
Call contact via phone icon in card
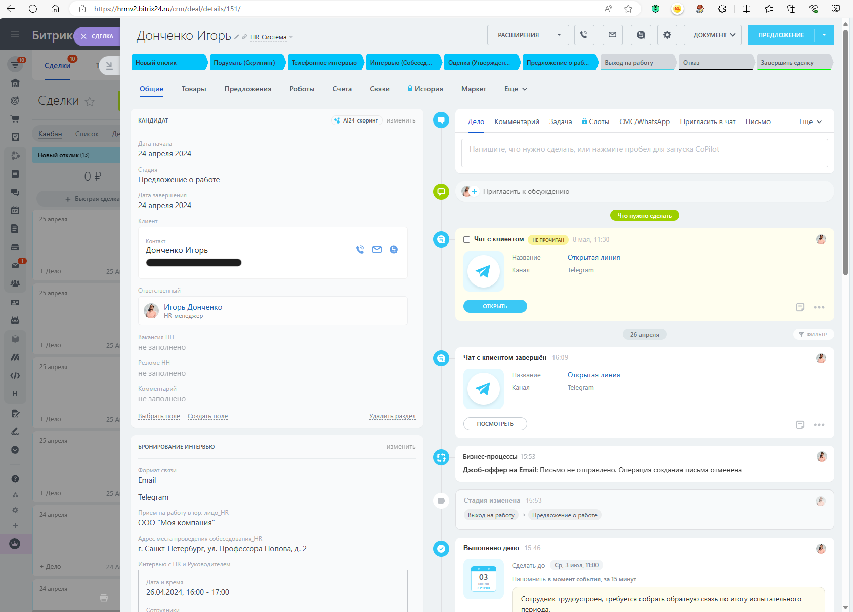click(x=360, y=250)
